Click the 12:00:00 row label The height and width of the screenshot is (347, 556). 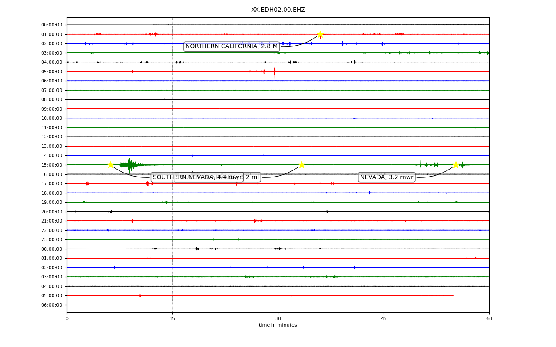click(x=52, y=137)
